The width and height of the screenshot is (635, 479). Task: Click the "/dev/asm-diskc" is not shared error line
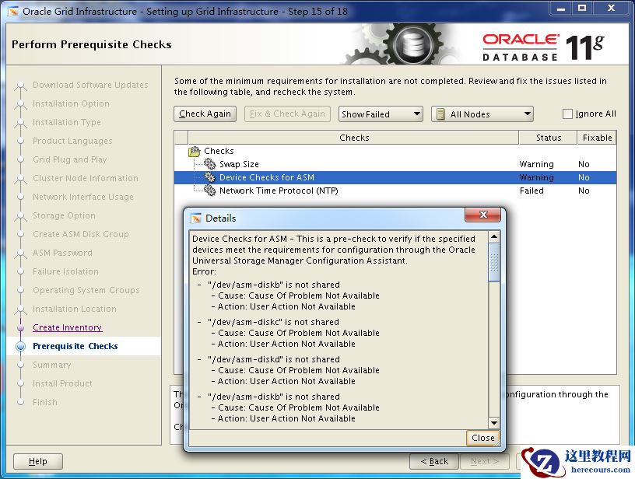click(273, 322)
